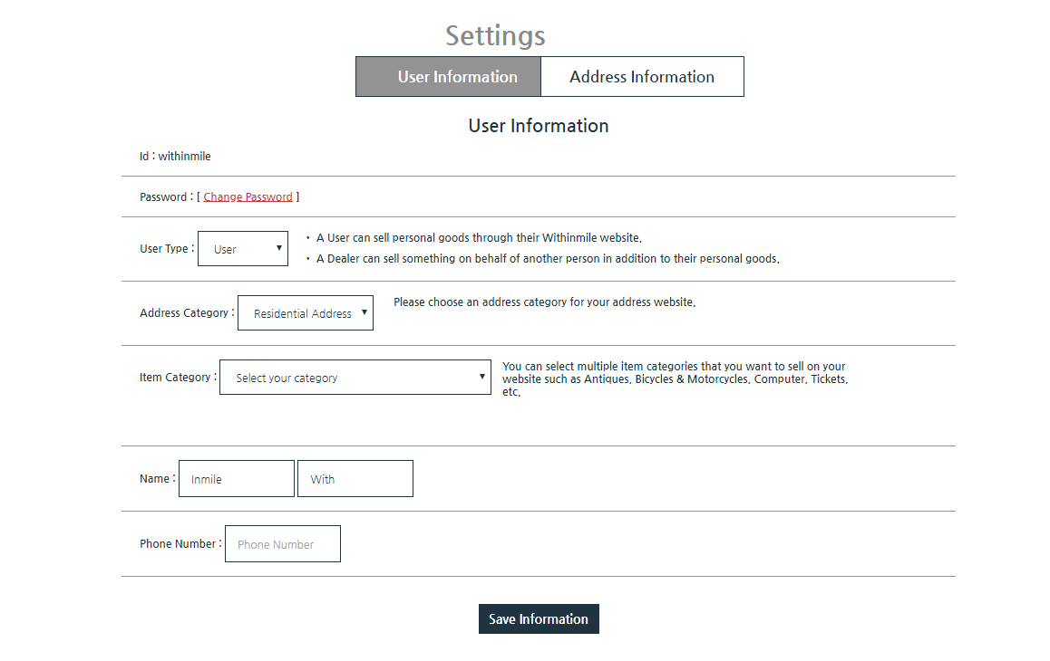The width and height of the screenshot is (1050, 661).
Task: Focus the name field containing Inmile
Action: tap(237, 478)
